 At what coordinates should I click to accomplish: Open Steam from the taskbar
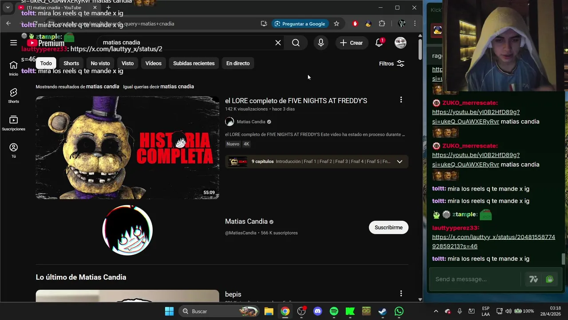click(383, 311)
